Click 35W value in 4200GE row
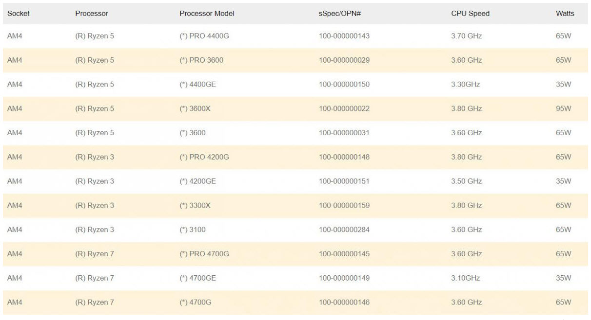The image size is (591, 320). pyautogui.click(x=563, y=181)
